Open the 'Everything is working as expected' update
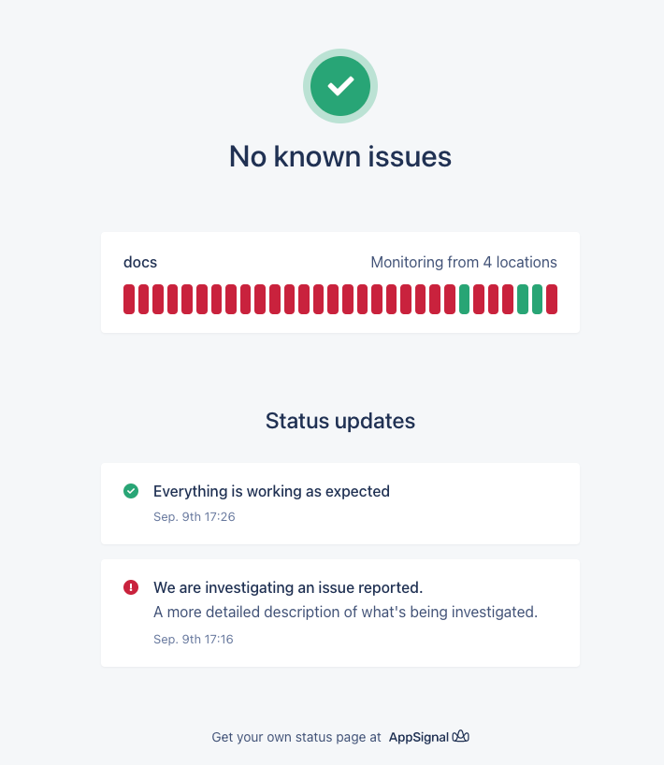The image size is (664, 765). click(340, 503)
